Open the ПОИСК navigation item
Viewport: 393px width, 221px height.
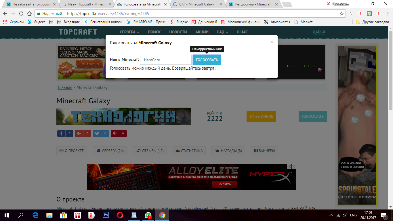(x=154, y=32)
